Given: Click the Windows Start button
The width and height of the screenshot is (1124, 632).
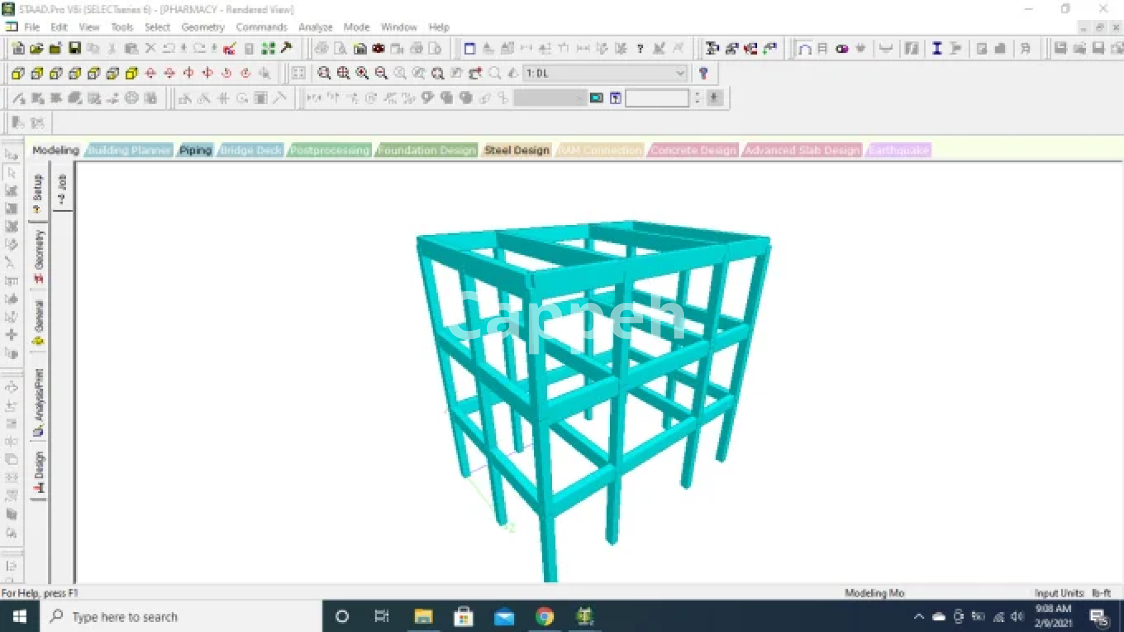Looking at the screenshot, I should 19,616.
